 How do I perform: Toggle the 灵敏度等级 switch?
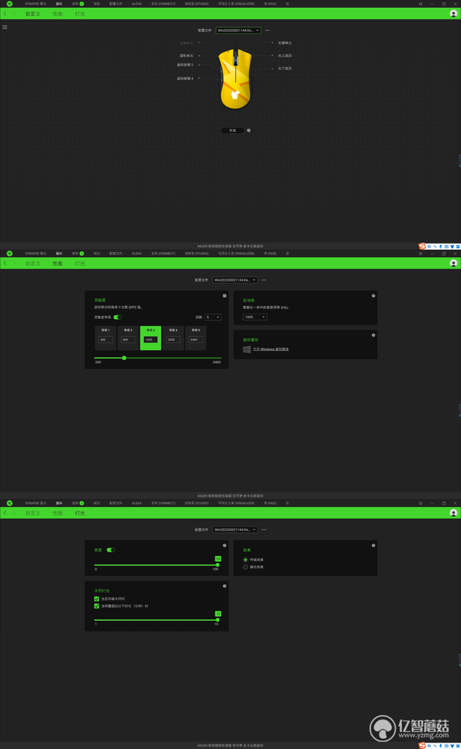click(117, 317)
